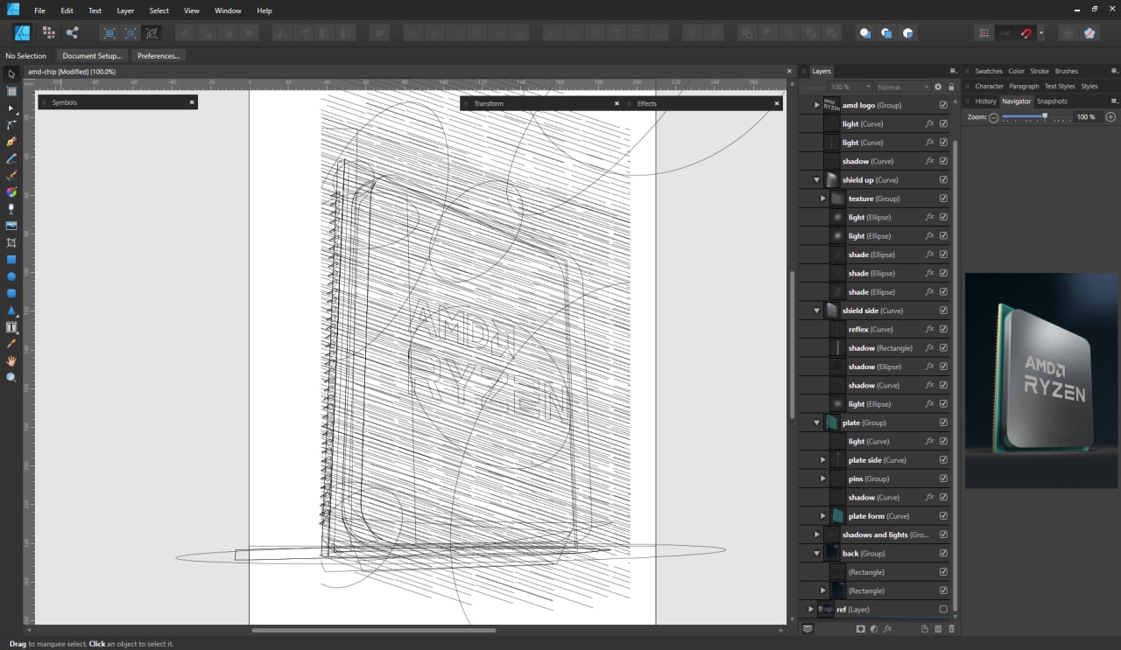Choose the Zoom tool magnifier
Viewport: 1121px width, 650px height.
(11, 377)
